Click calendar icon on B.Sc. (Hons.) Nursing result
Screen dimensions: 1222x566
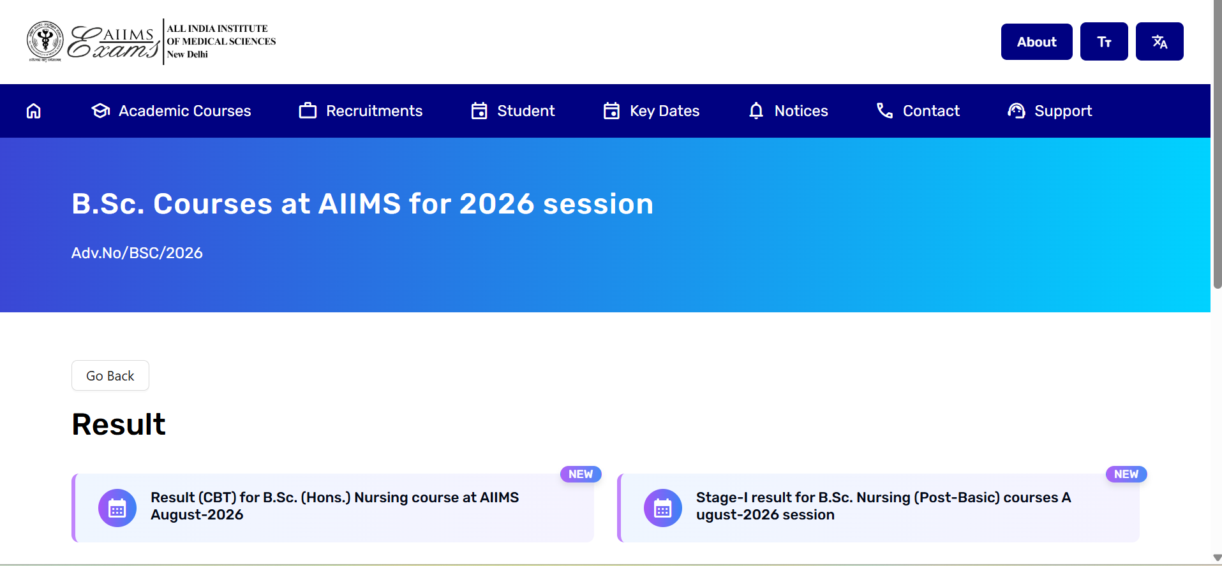[x=117, y=508]
